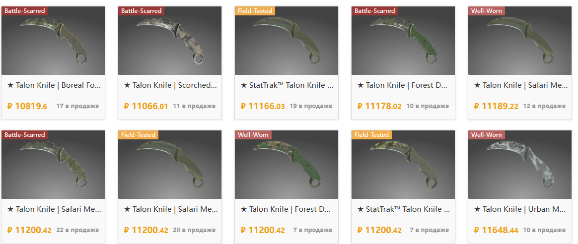Click the Well-Worn badge on the ₽ 11189.22 knife
Screen dimensions: 578x244
pyautogui.click(x=487, y=11)
